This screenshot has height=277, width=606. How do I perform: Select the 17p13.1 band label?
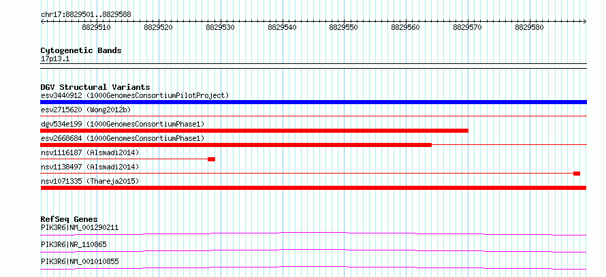coord(55,59)
